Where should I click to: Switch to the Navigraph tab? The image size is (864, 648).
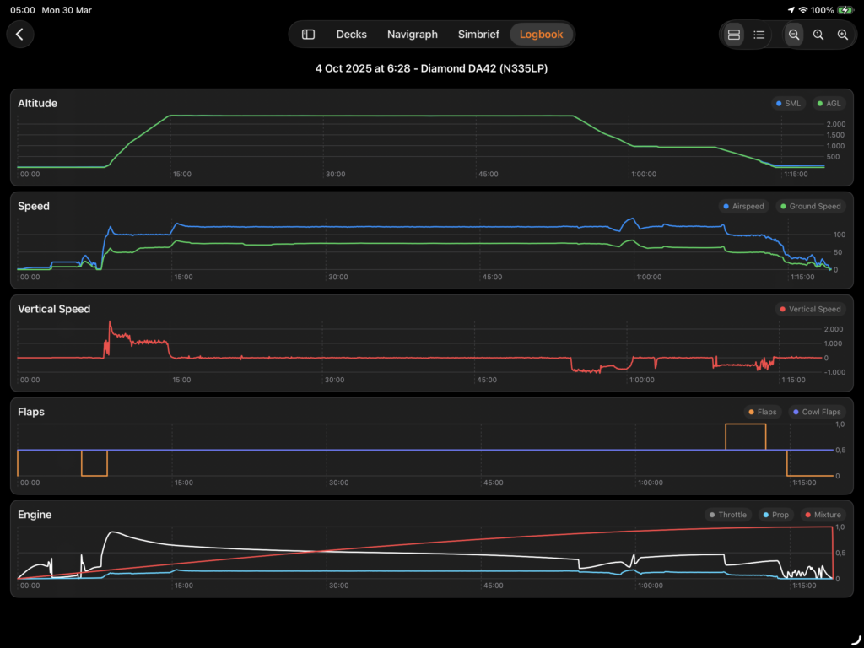pyautogui.click(x=412, y=35)
